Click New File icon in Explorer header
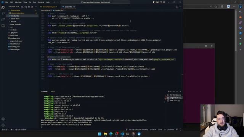The height and width of the screenshot is (137, 244). coord(22,7)
